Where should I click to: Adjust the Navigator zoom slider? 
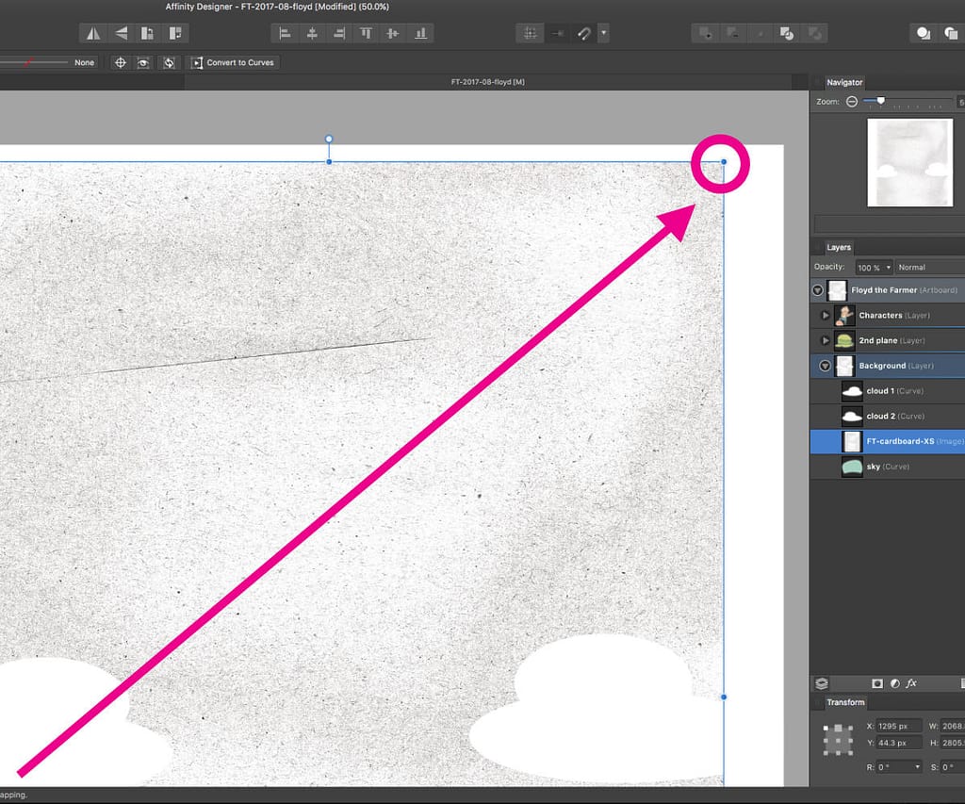pos(878,101)
